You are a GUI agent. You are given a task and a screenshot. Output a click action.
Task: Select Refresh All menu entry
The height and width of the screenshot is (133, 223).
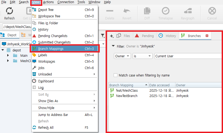[x=65, y=127]
